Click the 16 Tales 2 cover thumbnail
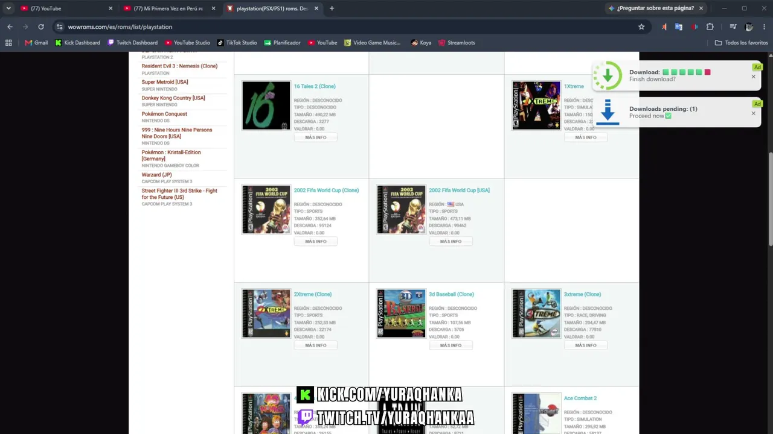 pyautogui.click(x=266, y=105)
